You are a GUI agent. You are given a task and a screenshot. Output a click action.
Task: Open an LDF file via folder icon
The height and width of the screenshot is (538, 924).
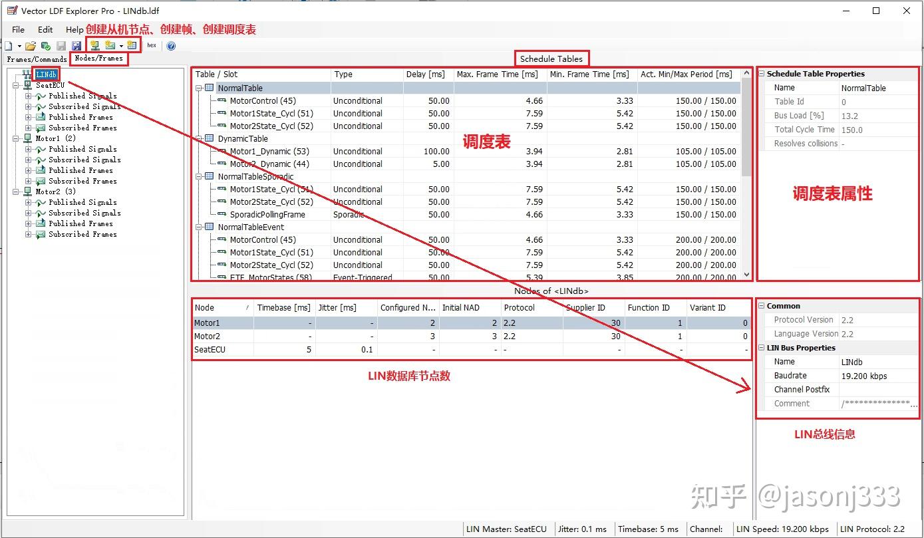click(31, 46)
